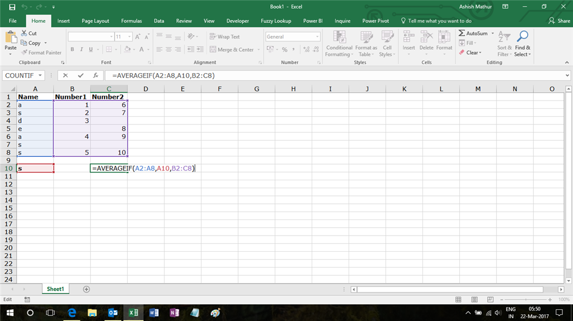This screenshot has height=321, width=573.
Task: Open the Name Box dropdown
Action: (40, 75)
